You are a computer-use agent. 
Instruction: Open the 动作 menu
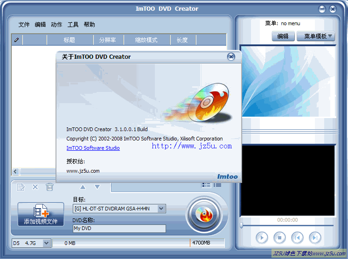click(56, 25)
